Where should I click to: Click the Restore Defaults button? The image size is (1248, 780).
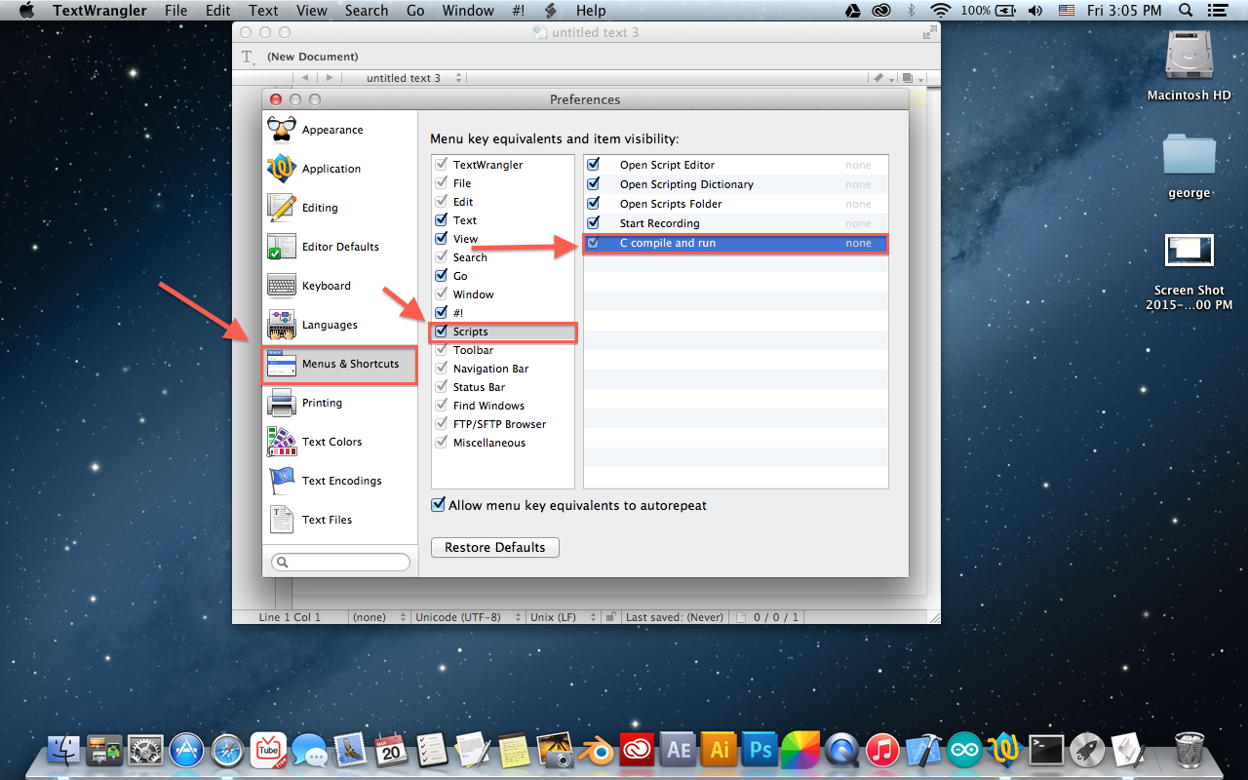click(495, 547)
